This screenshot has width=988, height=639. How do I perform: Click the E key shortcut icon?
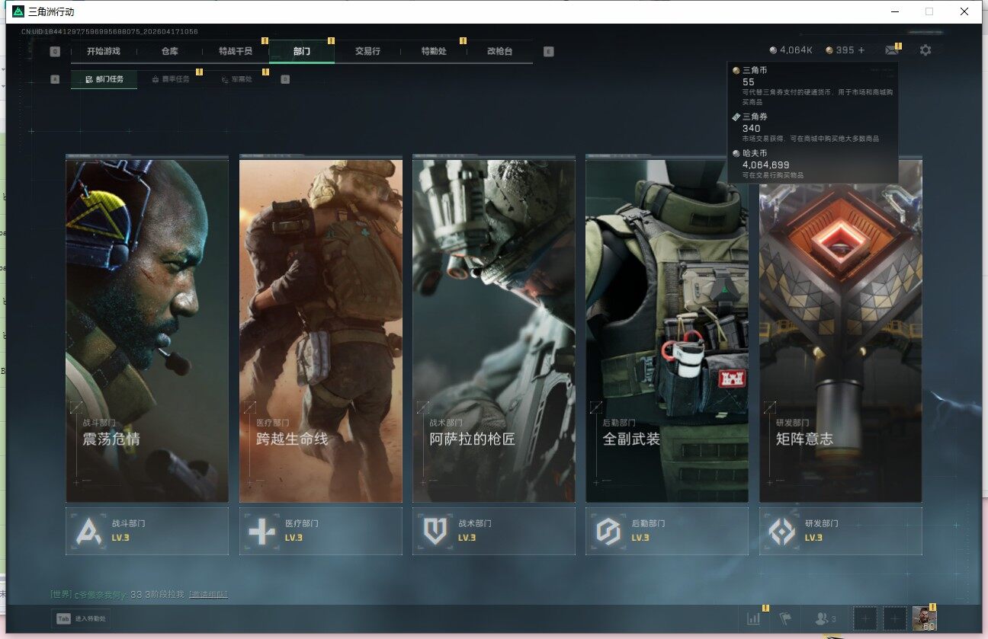click(549, 52)
